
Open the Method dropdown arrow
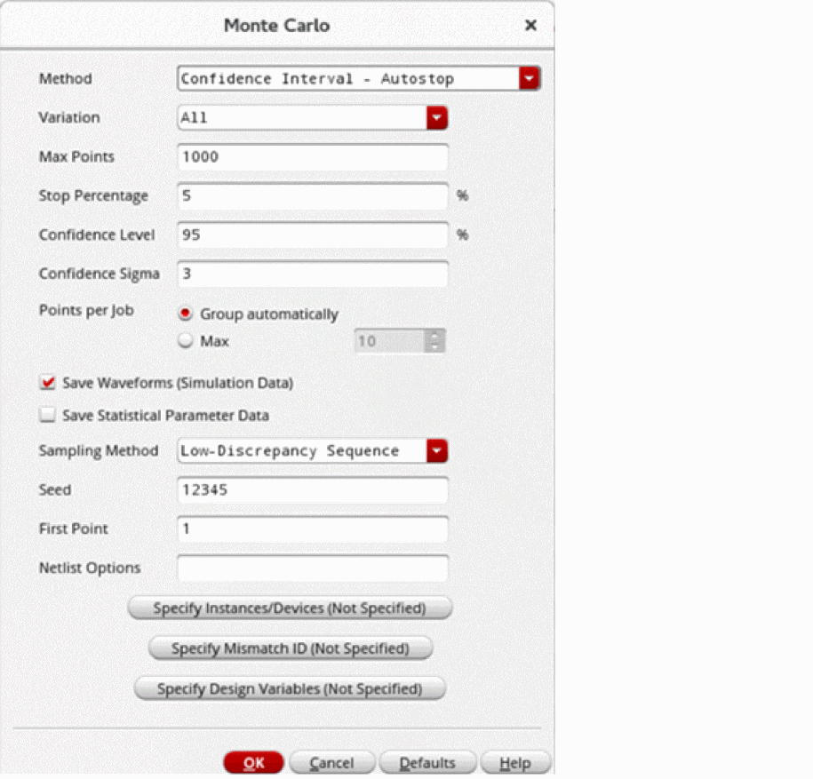pyautogui.click(x=530, y=79)
